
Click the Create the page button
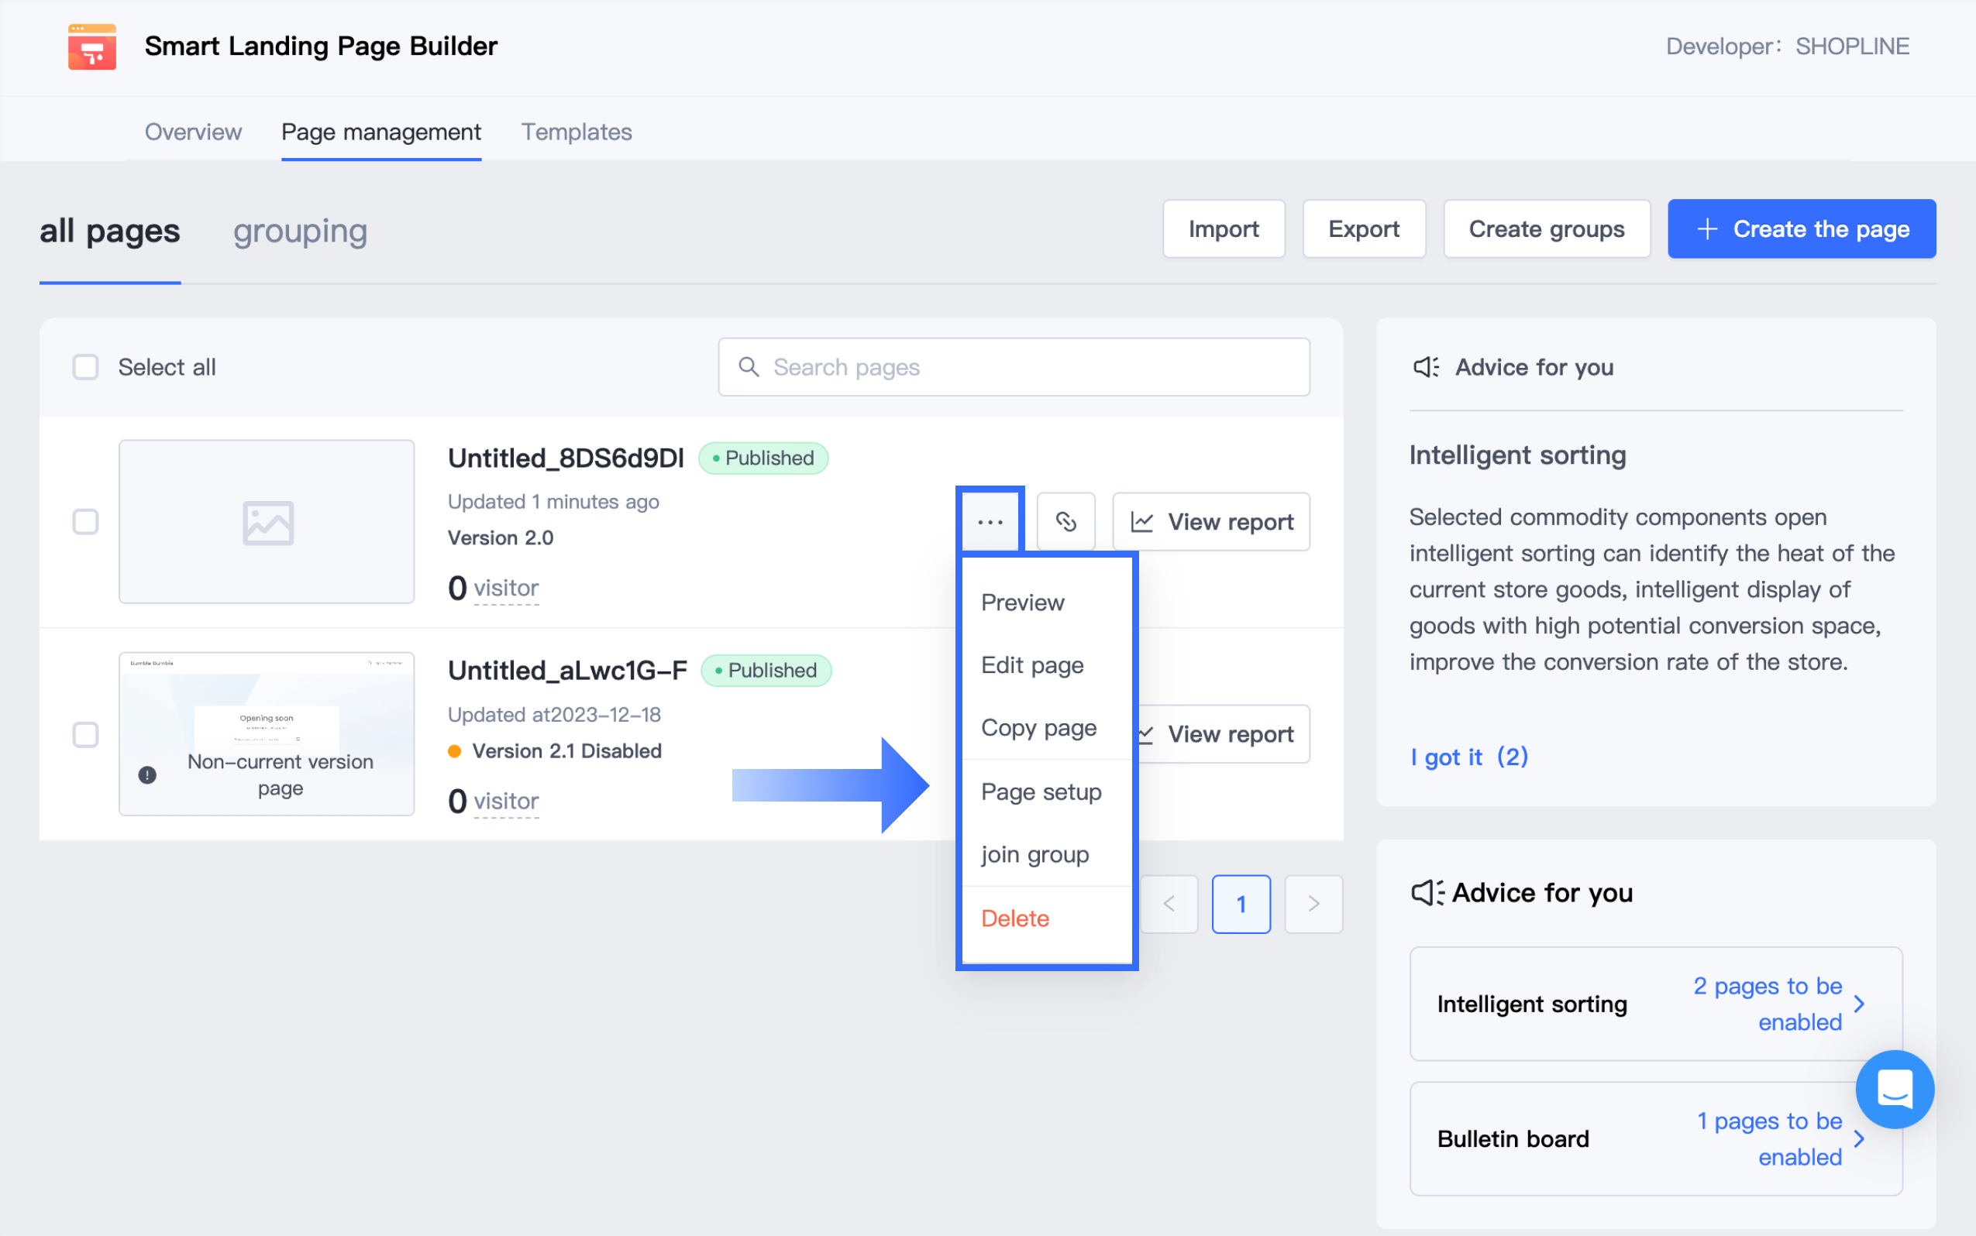point(1801,229)
